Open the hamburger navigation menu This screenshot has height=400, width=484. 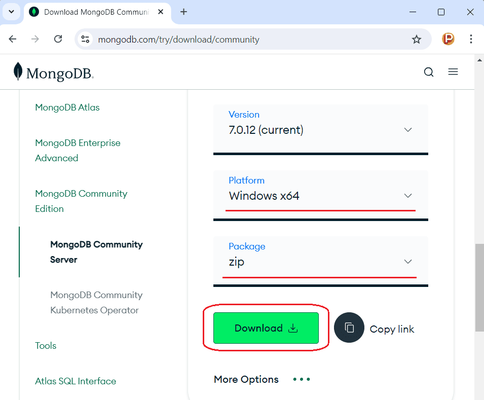tap(453, 72)
